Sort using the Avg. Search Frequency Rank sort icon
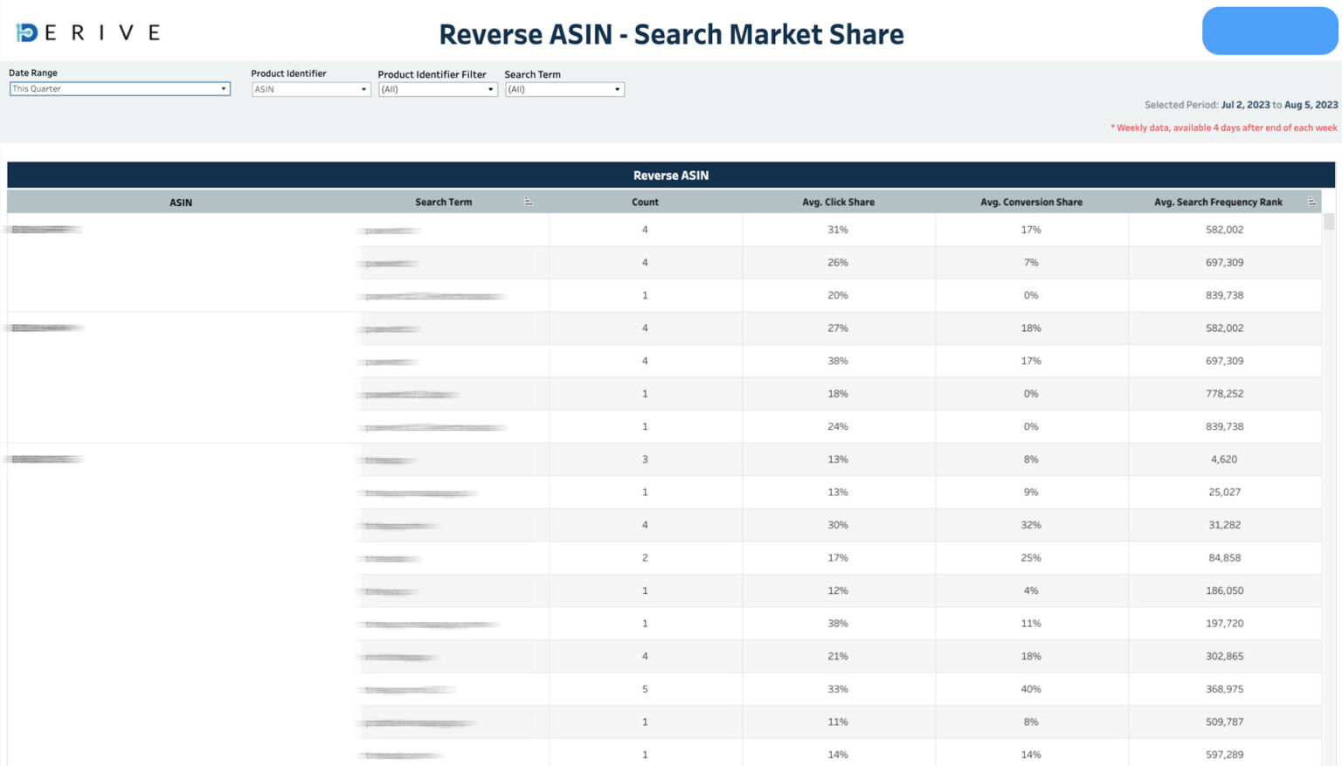Image resolution: width=1342 pixels, height=766 pixels. (1311, 201)
